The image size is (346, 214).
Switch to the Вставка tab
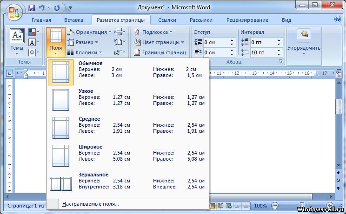pyautogui.click(x=73, y=20)
